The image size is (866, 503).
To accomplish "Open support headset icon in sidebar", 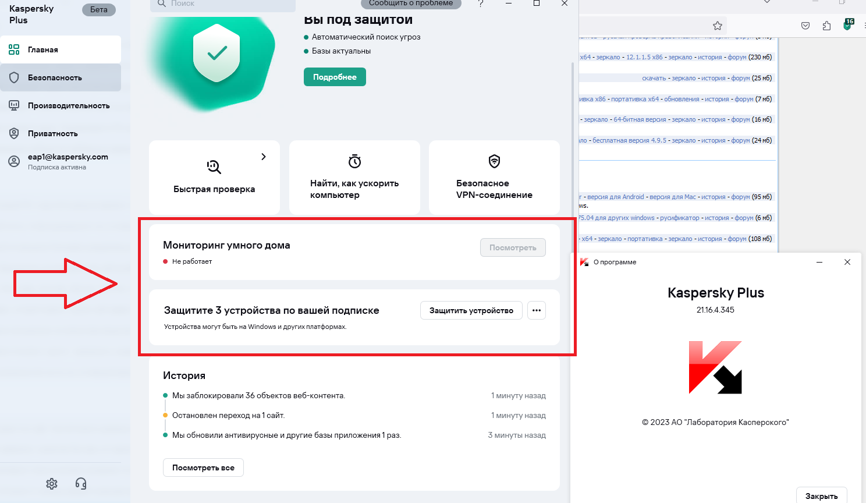I will pos(81,484).
